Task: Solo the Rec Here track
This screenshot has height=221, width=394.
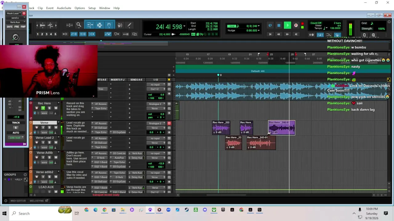Action: point(49,108)
